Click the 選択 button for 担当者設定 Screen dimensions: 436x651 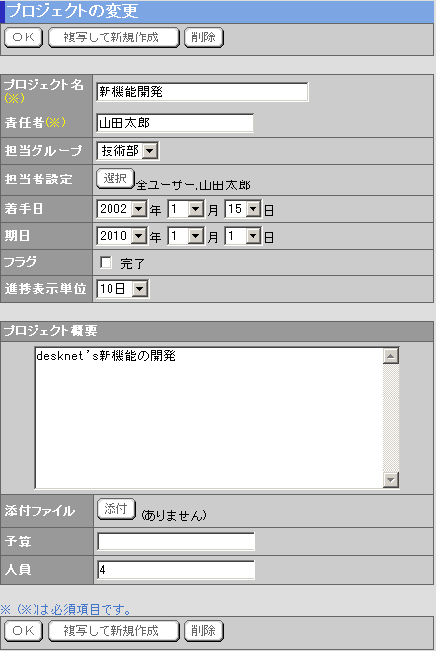[115, 179]
